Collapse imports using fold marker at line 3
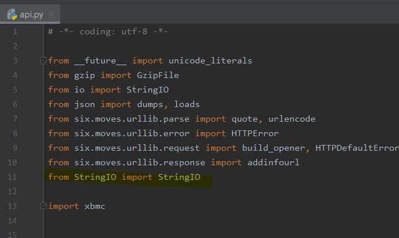This screenshot has width=399, height=238. point(43,61)
